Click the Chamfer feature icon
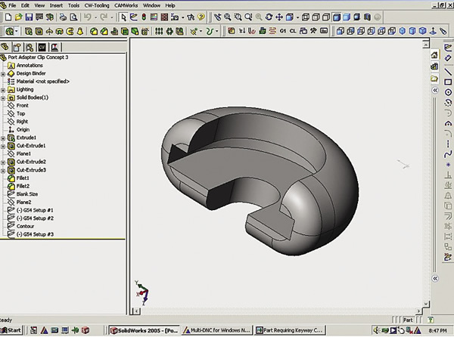454x337 pixels. [x=104, y=31]
